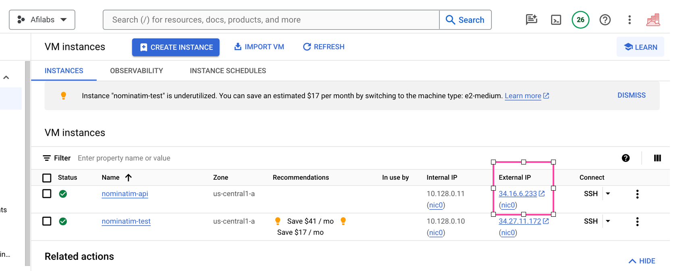The height and width of the screenshot is (271, 692).
Task: Open the Afilabs project selector dropdown
Action: (x=42, y=20)
